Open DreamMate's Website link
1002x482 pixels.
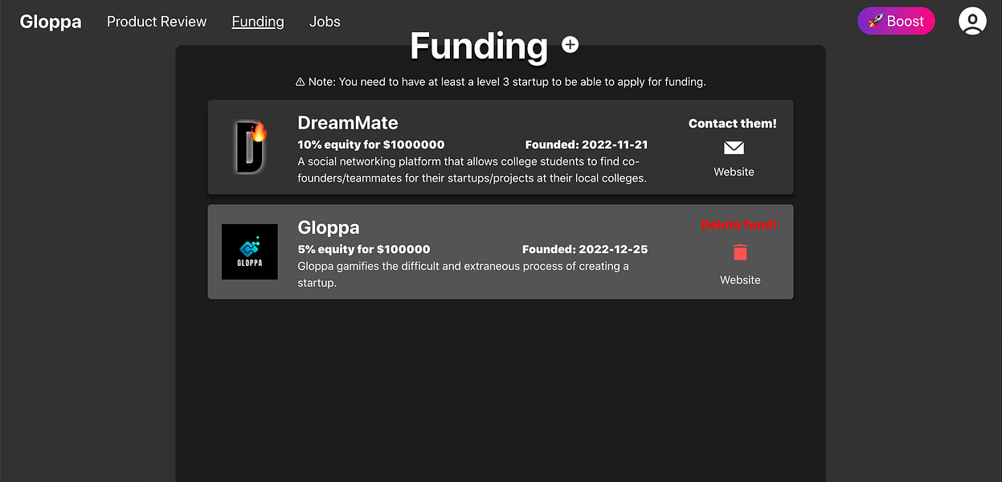coord(734,172)
